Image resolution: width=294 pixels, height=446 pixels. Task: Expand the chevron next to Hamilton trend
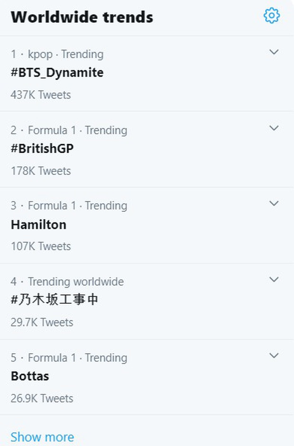(x=274, y=203)
